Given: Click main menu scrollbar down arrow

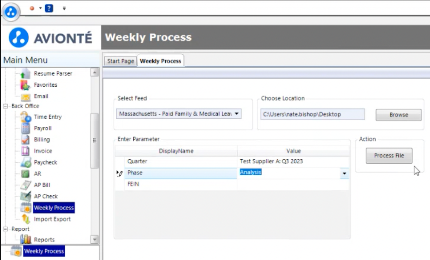Looking at the screenshot, I should (95, 239).
